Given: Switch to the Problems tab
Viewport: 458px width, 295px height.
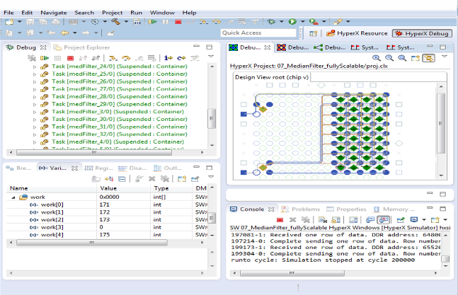Looking at the screenshot, I should [x=301, y=209].
